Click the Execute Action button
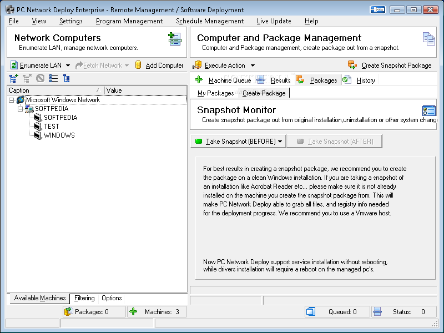 (219, 65)
